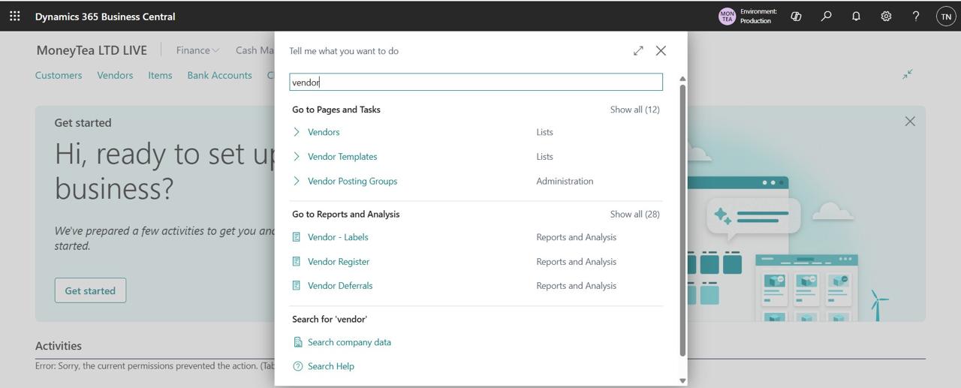This screenshot has height=388, width=961.
Task: Open Customers in the navigation bar
Action: tap(59, 75)
